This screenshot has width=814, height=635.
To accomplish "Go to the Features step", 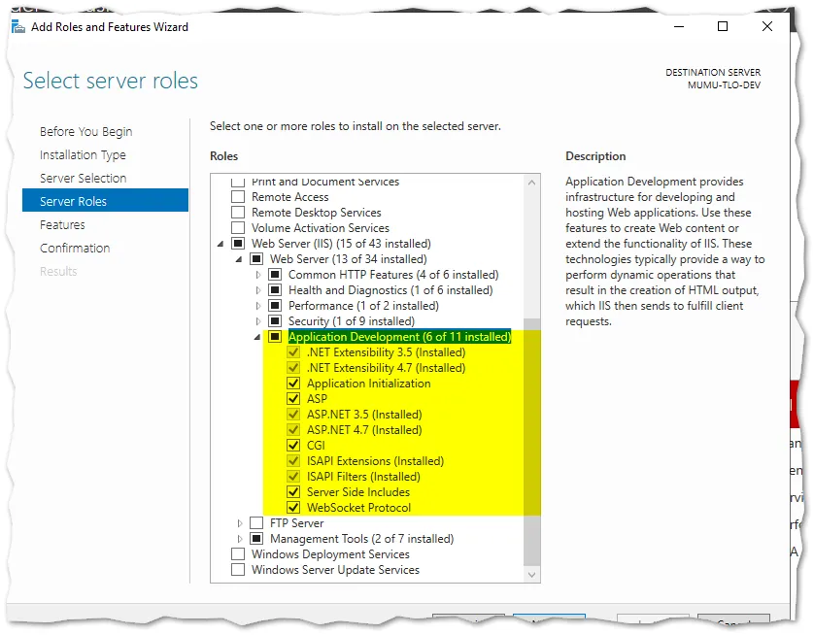I will pyautogui.click(x=62, y=225).
